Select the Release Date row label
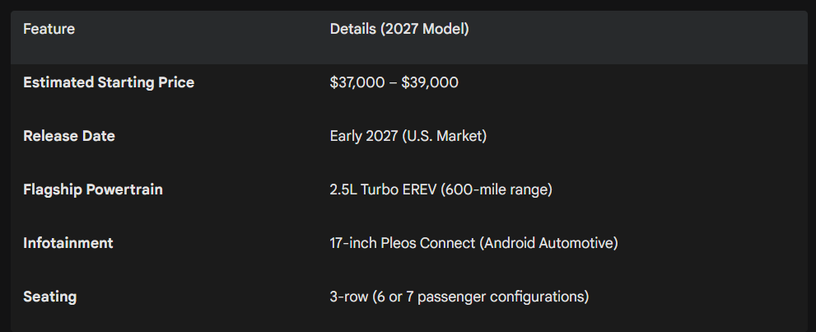Viewport: 816px width, 332px height. pos(69,136)
